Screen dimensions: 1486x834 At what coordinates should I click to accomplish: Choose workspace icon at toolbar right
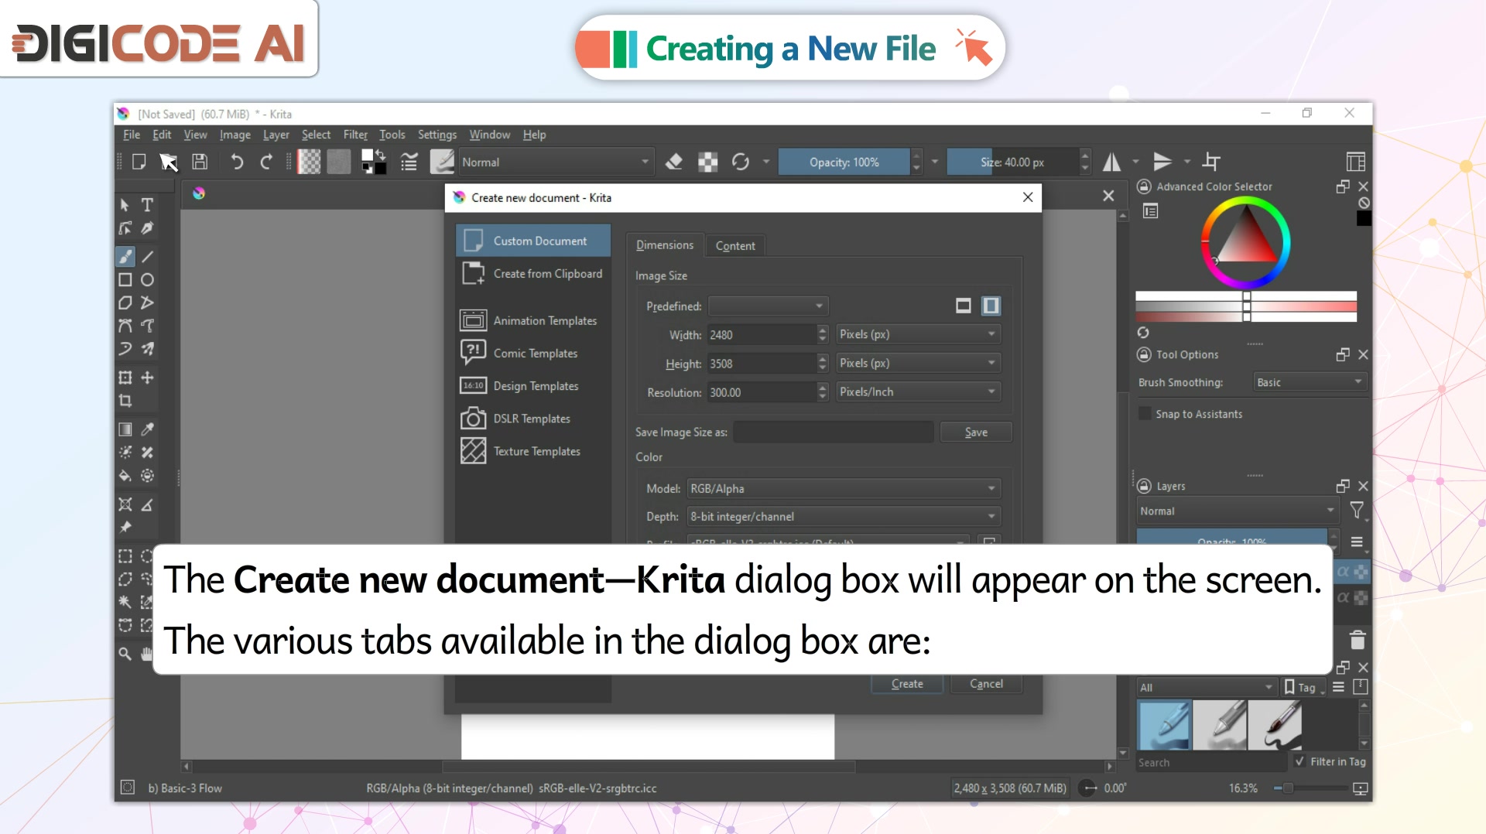click(x=1355, y=162)
